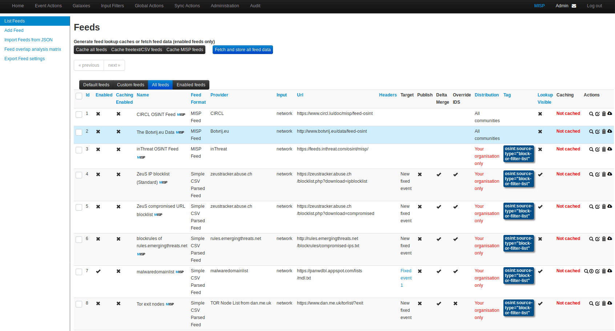Open the Global Actions menu
Screen dimensions: 615x331
click(149, 6)
